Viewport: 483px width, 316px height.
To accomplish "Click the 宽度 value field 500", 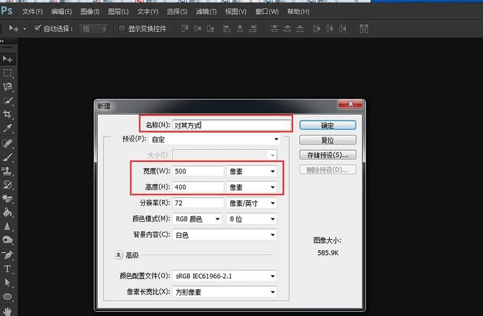I will click(x=198, y=171).
